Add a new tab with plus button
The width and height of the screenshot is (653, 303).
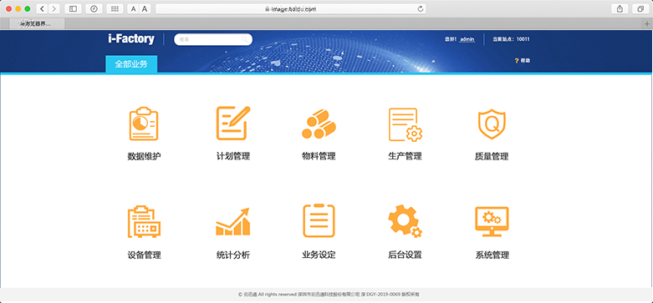tap(647, 23)
